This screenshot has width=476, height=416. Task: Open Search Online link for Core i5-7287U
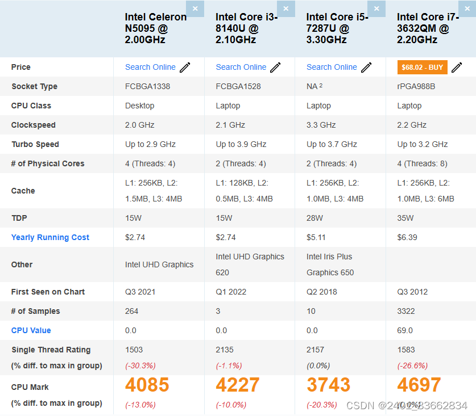pos(332,67)
